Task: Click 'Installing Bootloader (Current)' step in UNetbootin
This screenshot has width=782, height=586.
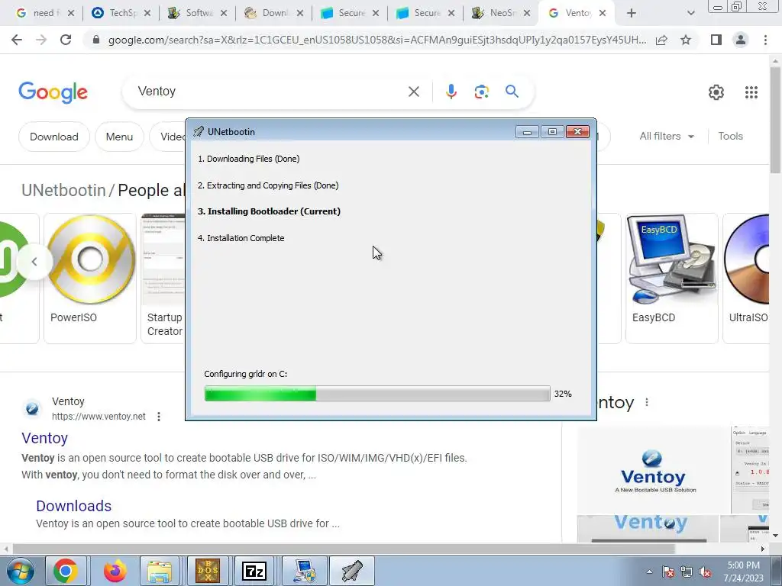Action: (x=269, y=211)
